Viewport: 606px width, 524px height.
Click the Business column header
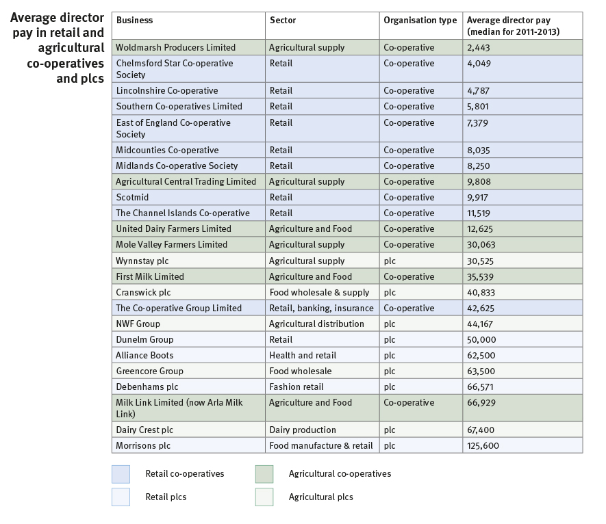coord(134,21)
